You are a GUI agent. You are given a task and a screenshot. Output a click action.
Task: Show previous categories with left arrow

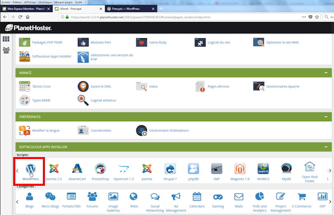pyautogui.click(x=17, y=201)
